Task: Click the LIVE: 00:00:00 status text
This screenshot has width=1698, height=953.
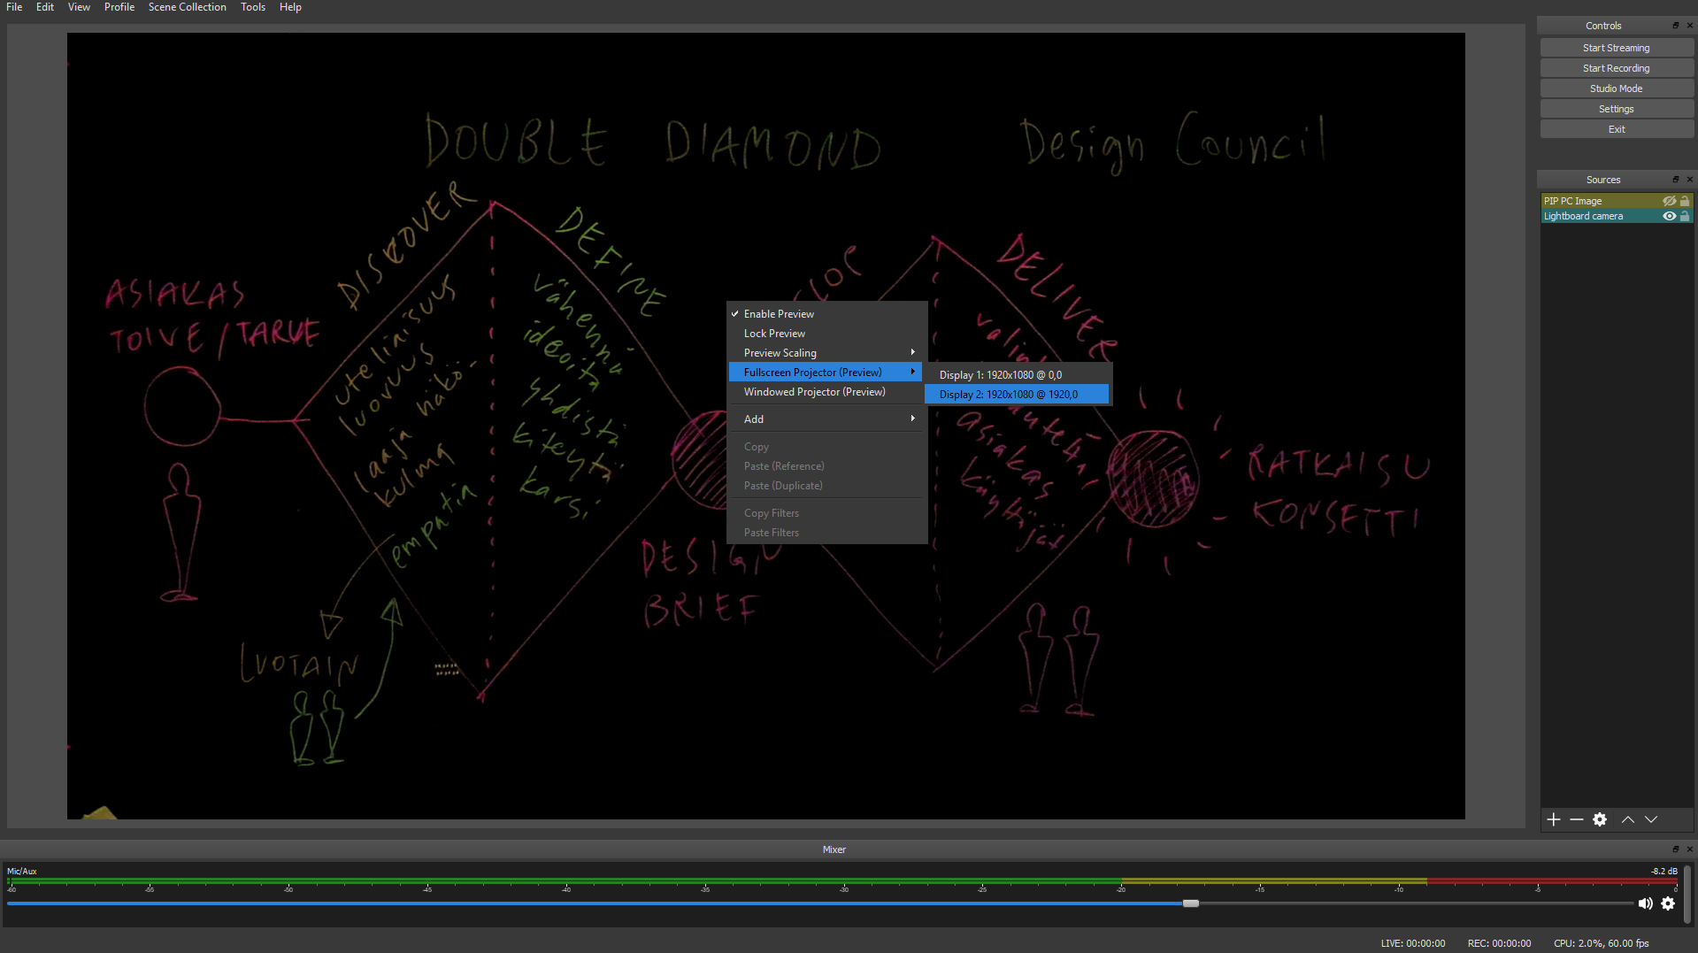Action: tap(1413, 943)
